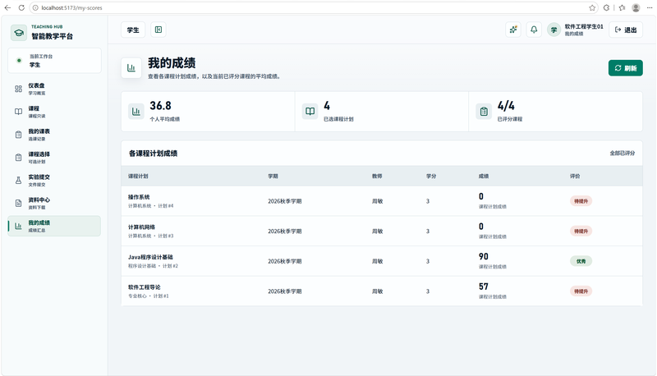Click the 个人平均成绩 bar chart icon
Screen dimensions: 657x376
pyautogui.click(x=136, y=112)
